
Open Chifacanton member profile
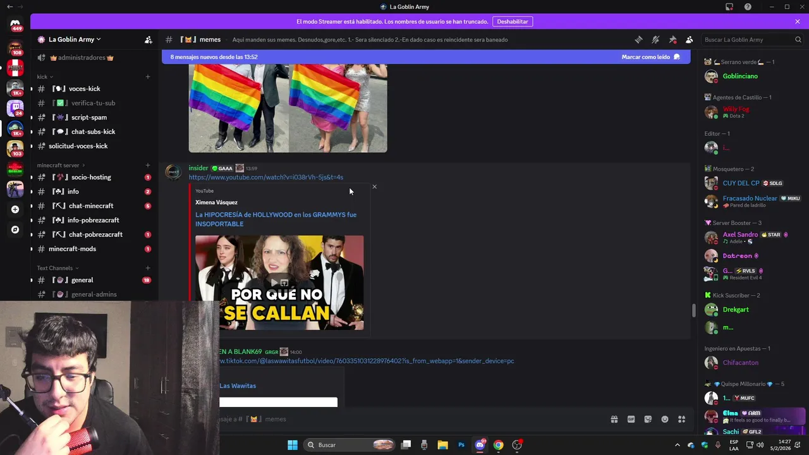752,363
